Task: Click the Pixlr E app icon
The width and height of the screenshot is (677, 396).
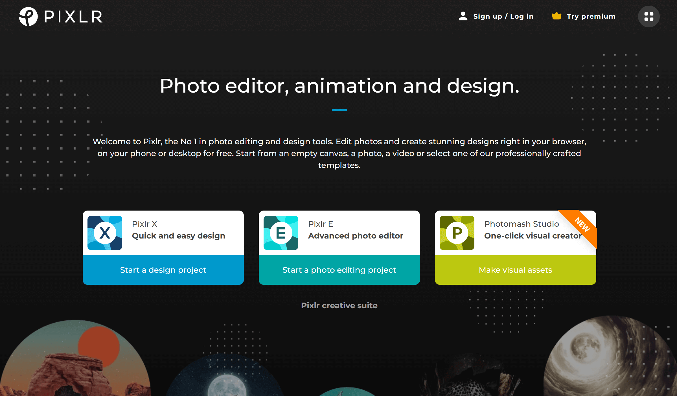Action: pos(281,233)
